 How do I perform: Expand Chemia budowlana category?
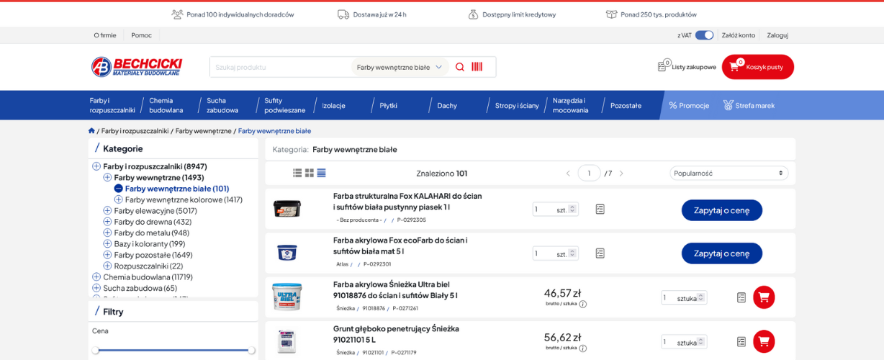point(96,276)
